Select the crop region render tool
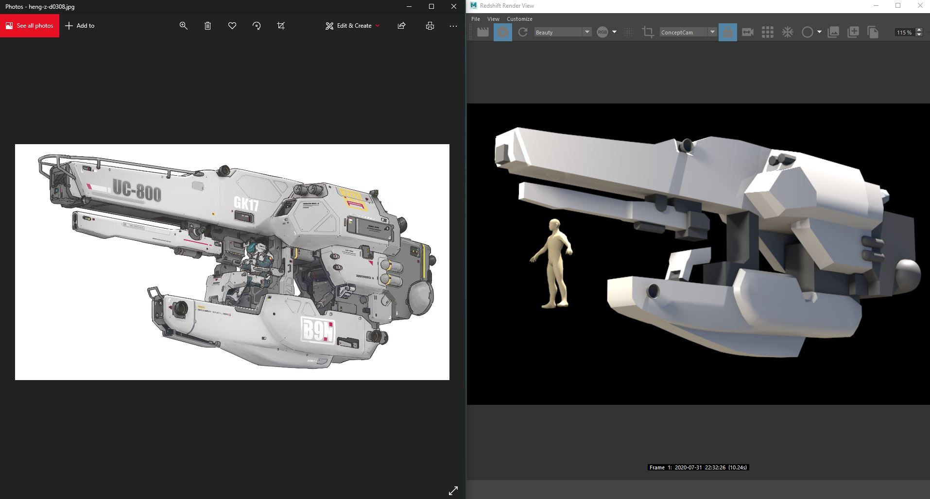 [647, 32]
